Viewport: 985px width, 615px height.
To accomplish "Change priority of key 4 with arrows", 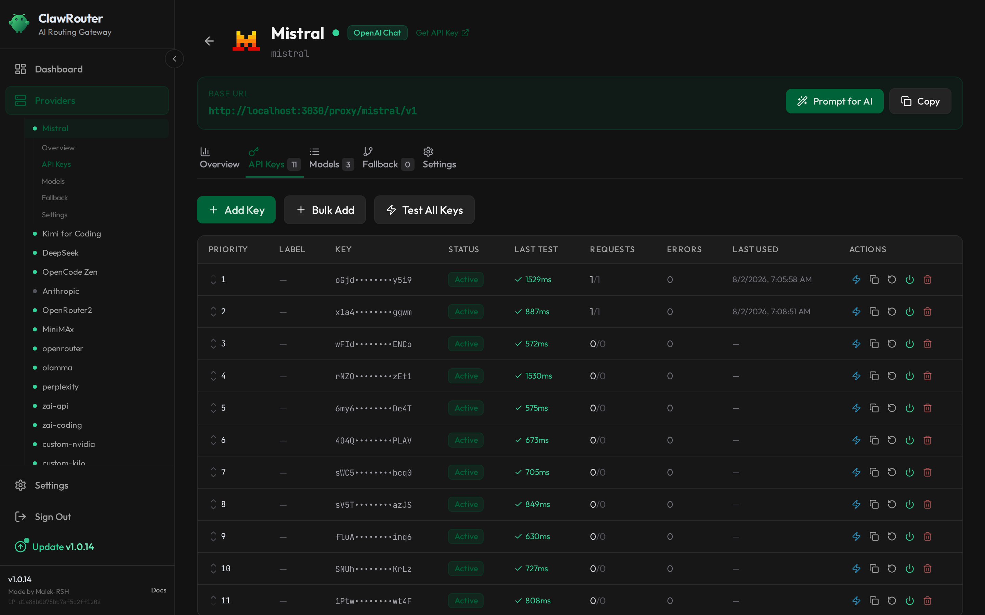I will click(213, 376).
